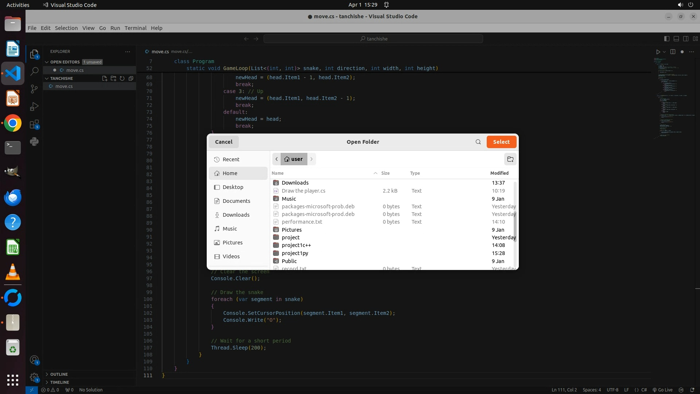Viewport: 700px width, 394px height.
Task: Open Source Control view icon
Action: [x=34, y=89]
